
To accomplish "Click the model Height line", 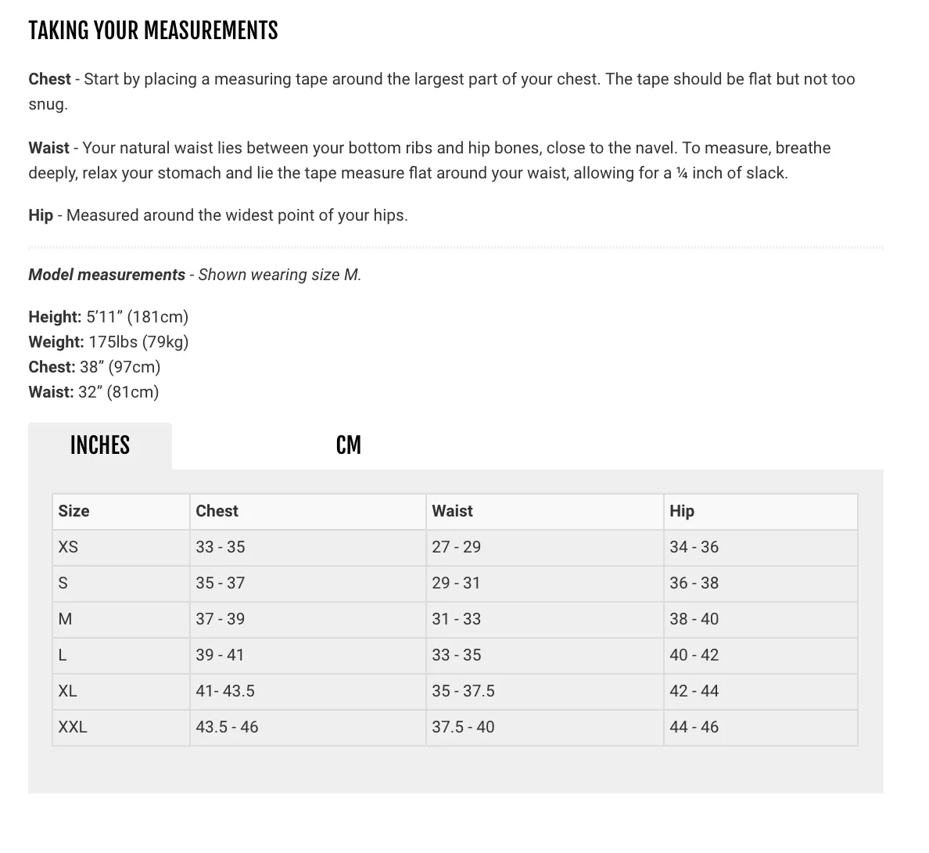I will tap(109, 316).
